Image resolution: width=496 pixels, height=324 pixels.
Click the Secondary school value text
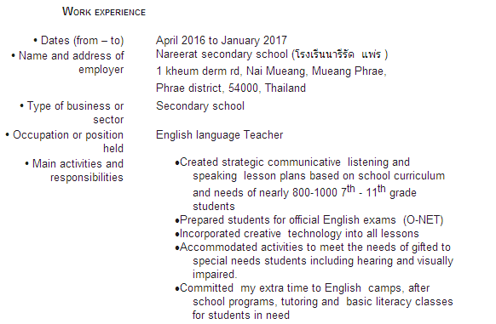point(200,105)
